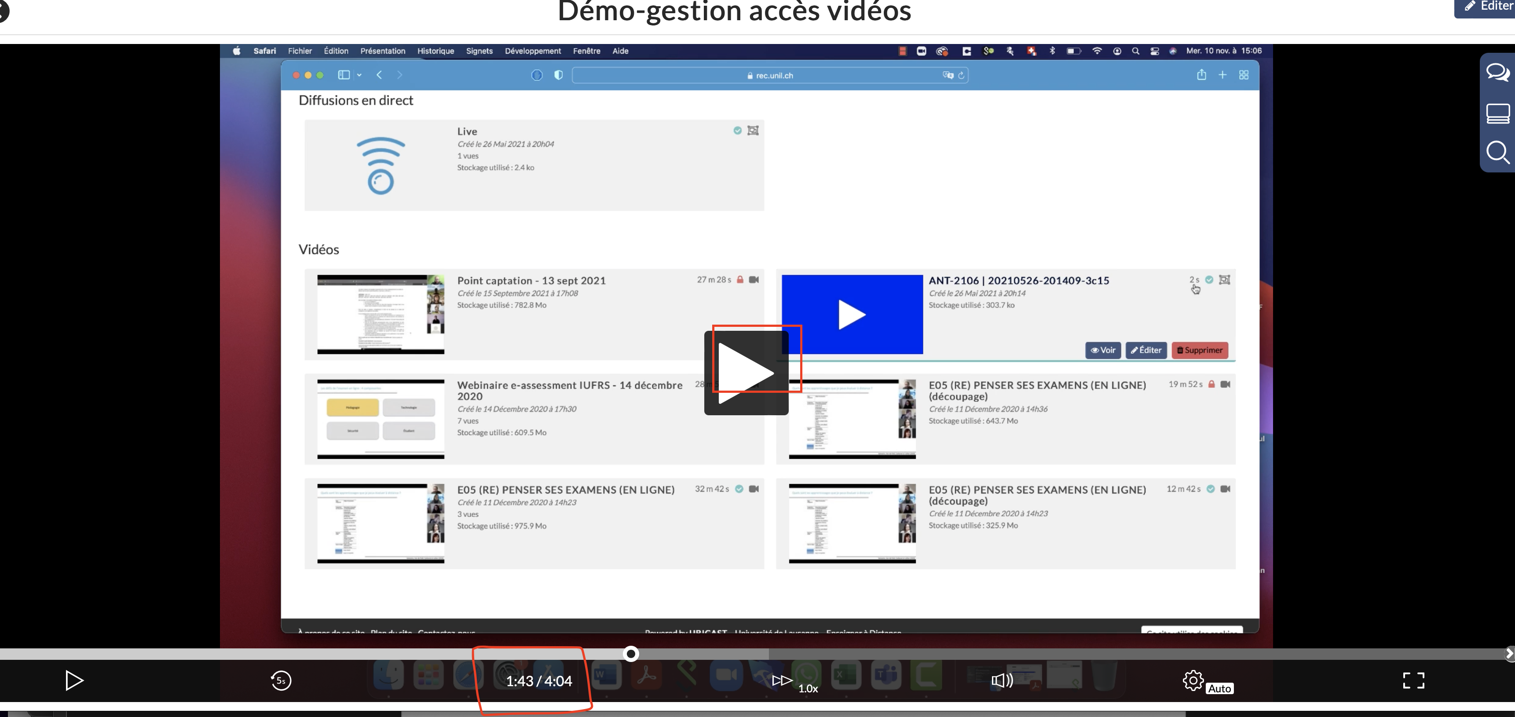Enter fullscreen with the fullscreen icon
The height and width of the screenshot is (717, 1515).
point(1413,680)
